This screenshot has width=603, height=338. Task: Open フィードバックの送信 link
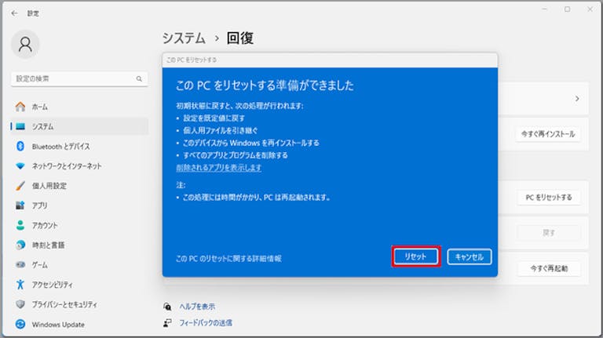click(x=206, y=323)
